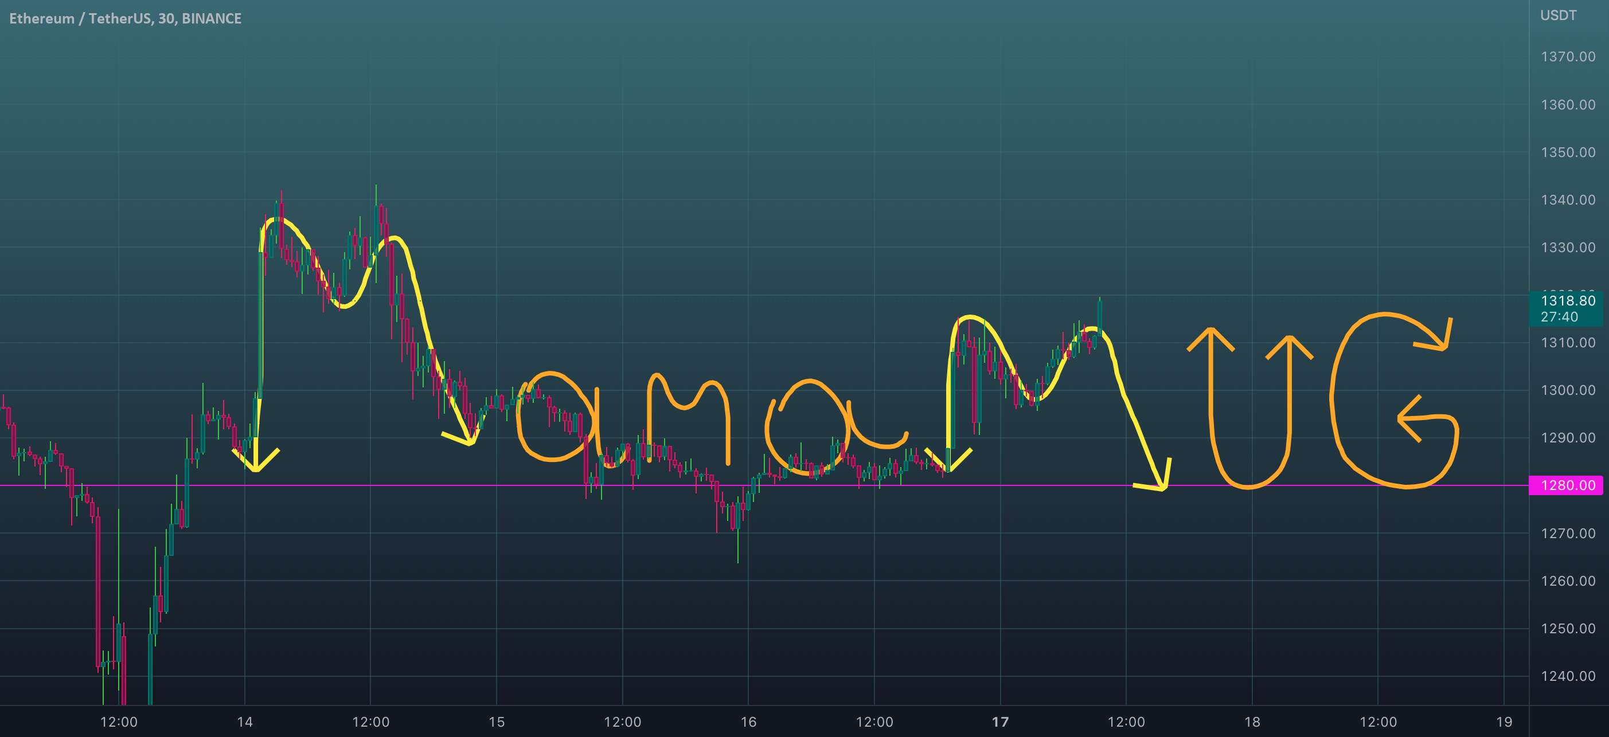Select the magenta horizontal line at 1280
Viewport: 1609px width, 737px height.
click(x=764, y=485)
